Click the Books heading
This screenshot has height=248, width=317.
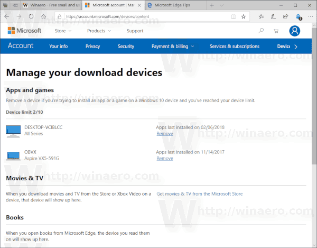15,217
